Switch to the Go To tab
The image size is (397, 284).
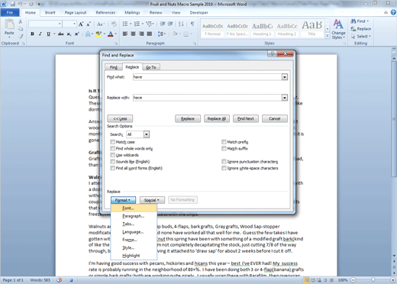click(151, 67)
